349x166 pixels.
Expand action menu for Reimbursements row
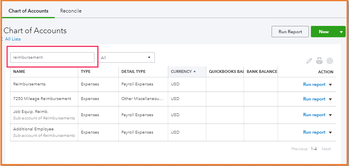coord(330,85)
